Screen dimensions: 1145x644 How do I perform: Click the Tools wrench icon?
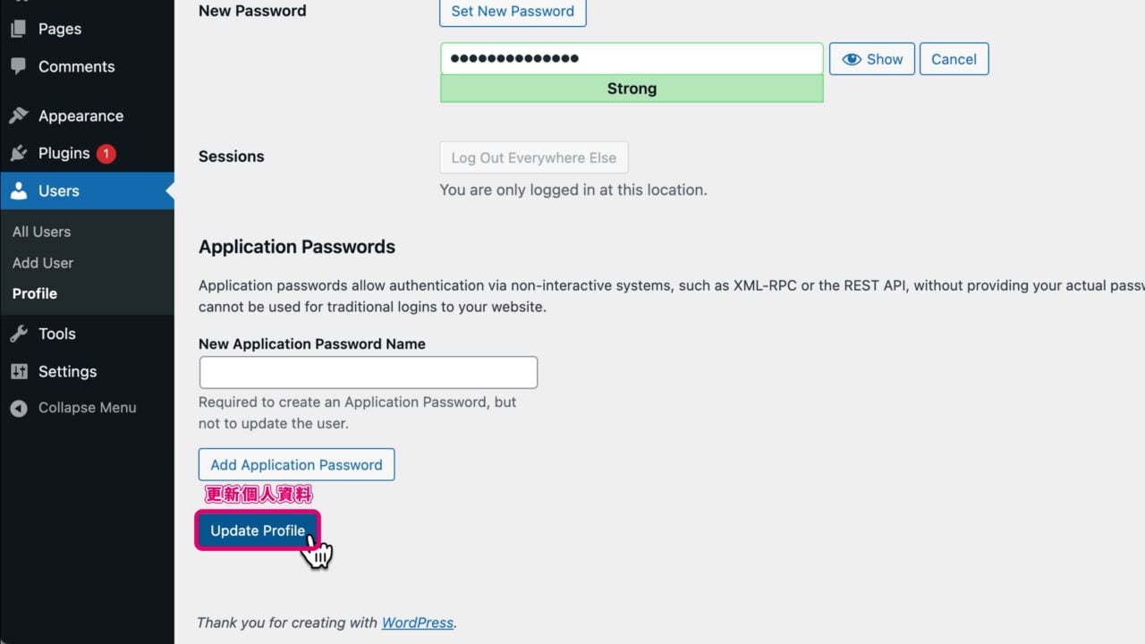(18, 334)
